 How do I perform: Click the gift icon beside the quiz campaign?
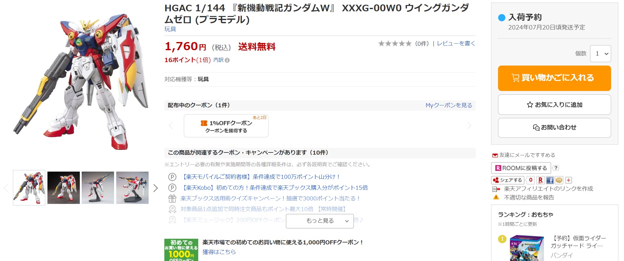pos(172,199)
